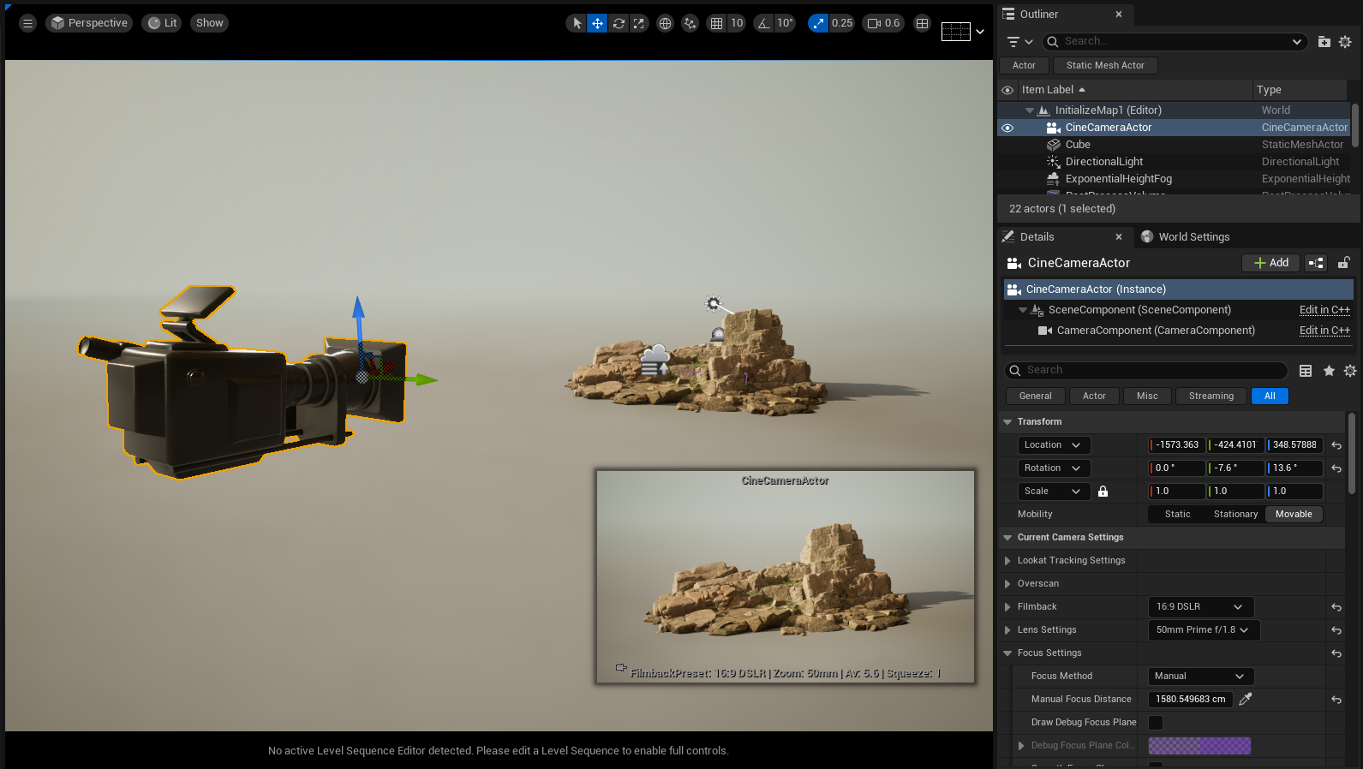The width and height of the screenshot is (1363, 769).
Task: Open the viewport options hamburger menu
Action: (x=27, y=23)
